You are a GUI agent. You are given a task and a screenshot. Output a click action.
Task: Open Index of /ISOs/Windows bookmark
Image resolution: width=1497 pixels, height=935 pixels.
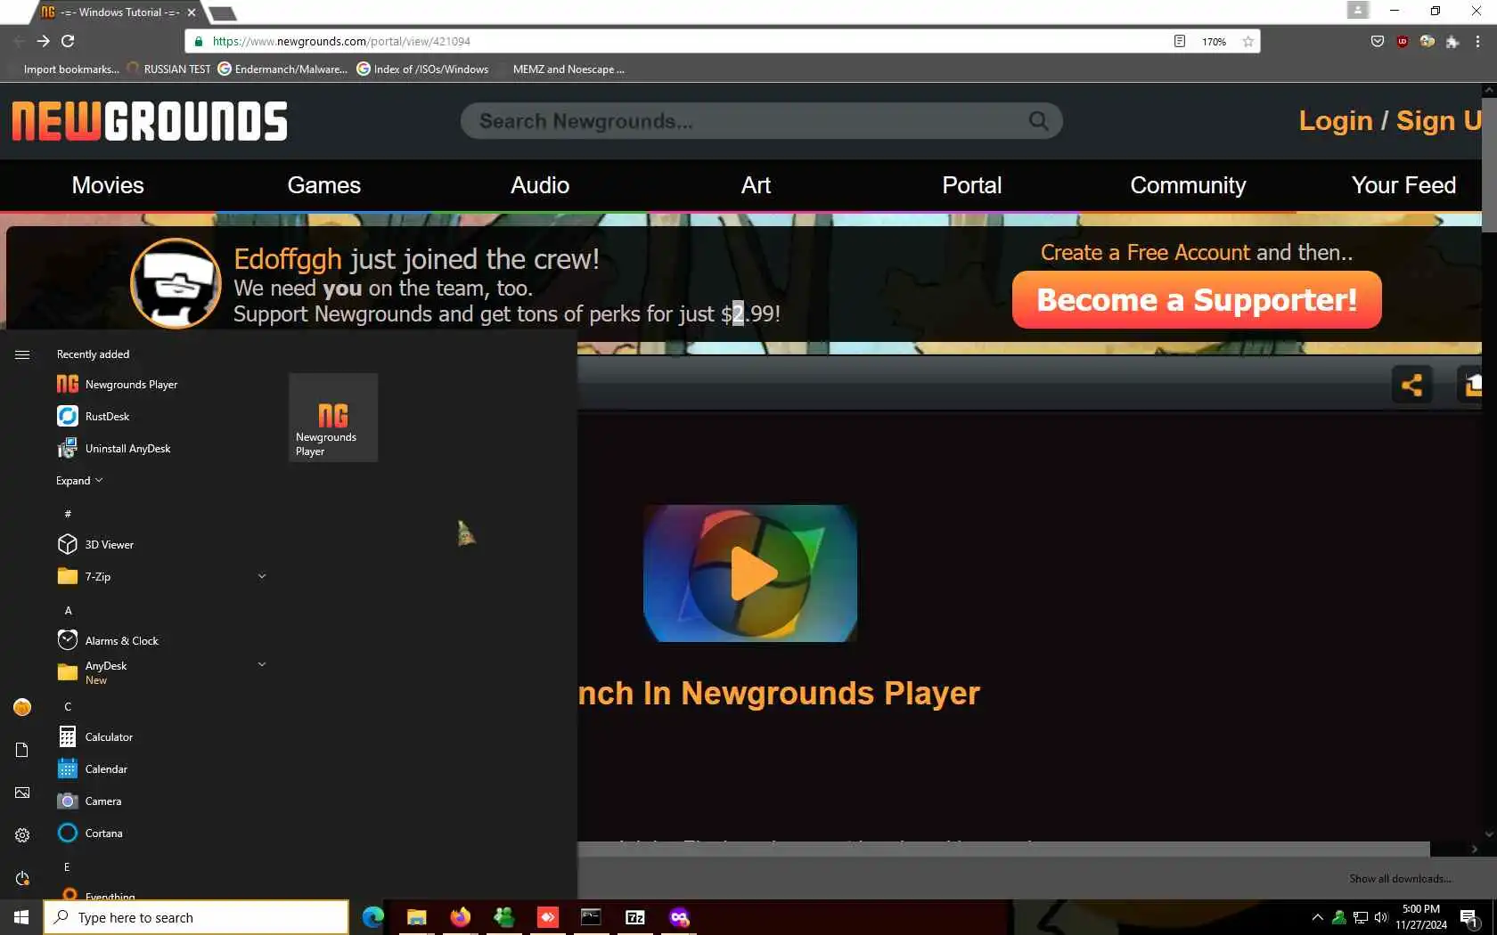tap(423, 69)
